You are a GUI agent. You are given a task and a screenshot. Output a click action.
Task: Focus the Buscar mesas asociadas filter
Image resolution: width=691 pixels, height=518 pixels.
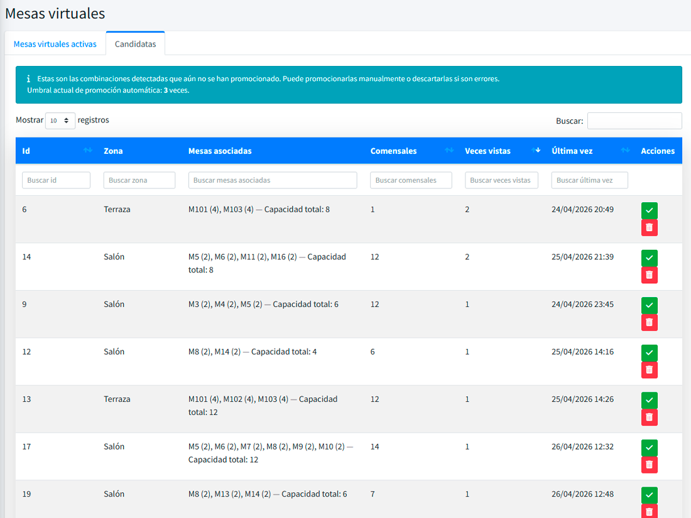pos(273,180)
